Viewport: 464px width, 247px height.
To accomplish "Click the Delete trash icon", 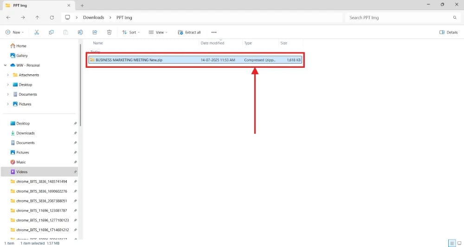I will pos(109,32).
